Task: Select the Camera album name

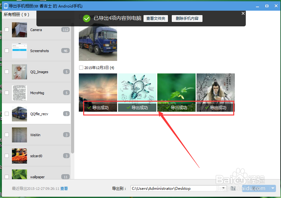Action: tap(36, 30)
